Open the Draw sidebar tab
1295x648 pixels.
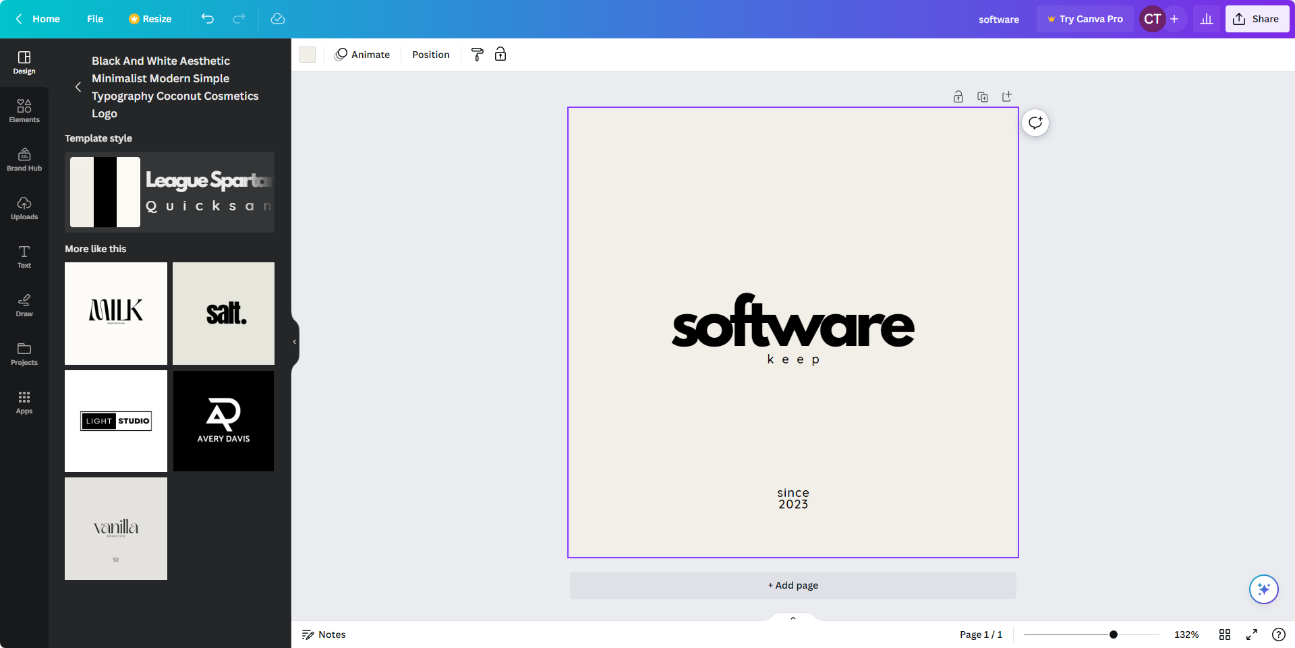(24, 305)
